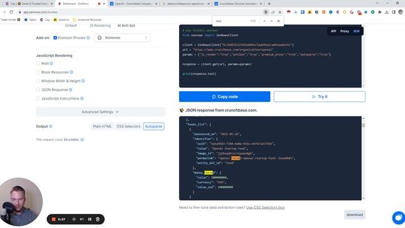Open the browser extensions puzzle icon
Viewport: 405px width, 228px height.
(x=380, y=12)
